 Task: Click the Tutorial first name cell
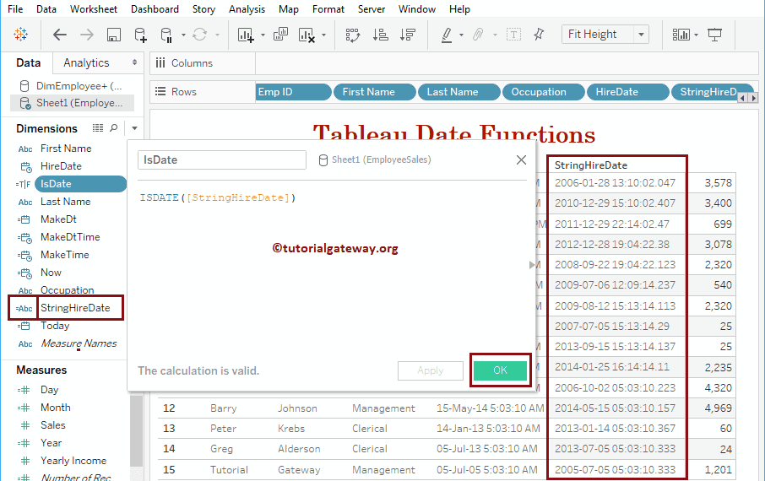click(x=229, y=470)
